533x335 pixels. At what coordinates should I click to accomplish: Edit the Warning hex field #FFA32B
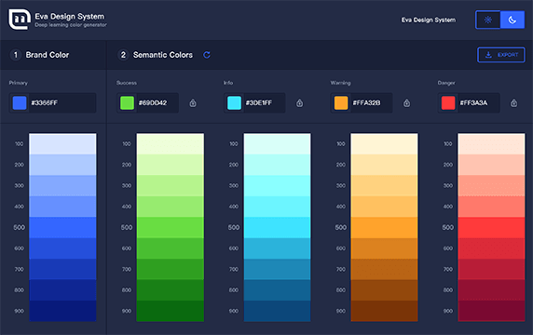(372, 103)
